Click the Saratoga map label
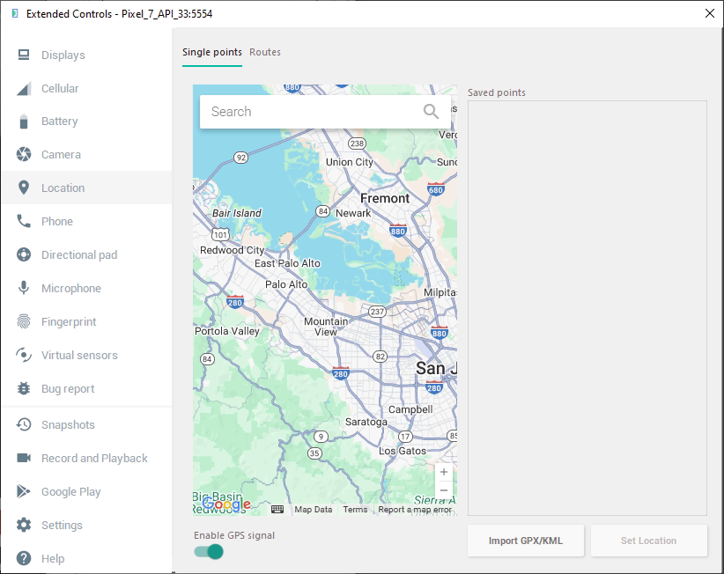This screenshot has width=724, height=574. [x=366, y=422]
